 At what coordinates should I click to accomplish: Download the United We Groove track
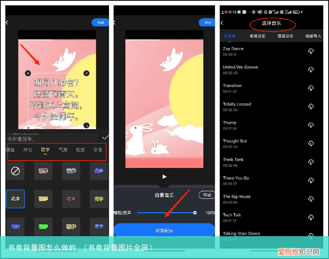311,69
